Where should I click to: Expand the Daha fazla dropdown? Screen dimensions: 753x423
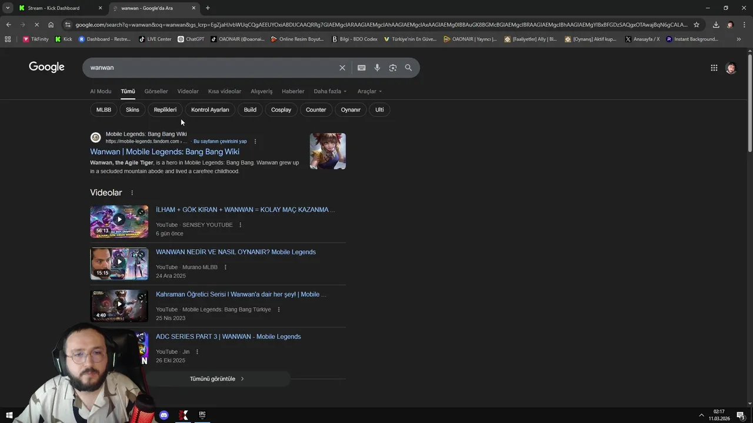[x=330, y=91]
